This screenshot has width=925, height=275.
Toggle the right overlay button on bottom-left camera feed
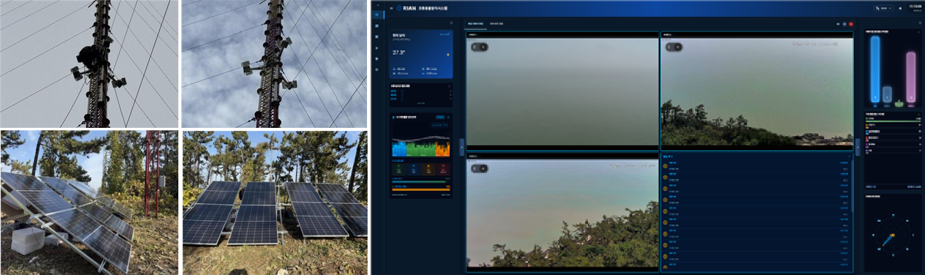tap(484, 168)
